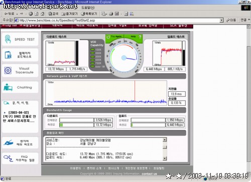Click the 공지사항 notice megaphone icon
Image resolution: width=251 pixels, height=182 pixels.
pyautogui.click(x=6, y=103)
